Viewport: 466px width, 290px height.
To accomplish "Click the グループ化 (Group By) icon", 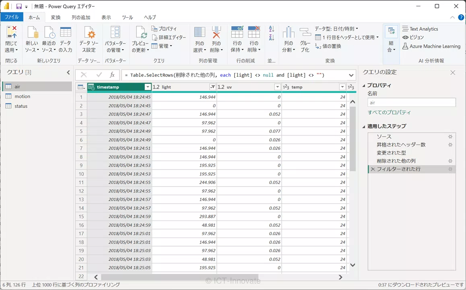I will pyautogui.click(x=305, y=32).
